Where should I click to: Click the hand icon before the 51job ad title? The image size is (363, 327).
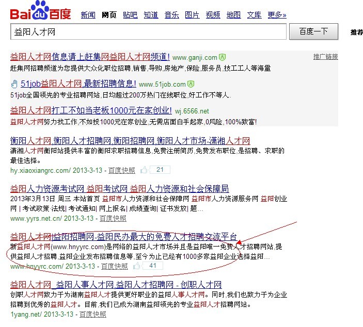click(x=14, y=84)
